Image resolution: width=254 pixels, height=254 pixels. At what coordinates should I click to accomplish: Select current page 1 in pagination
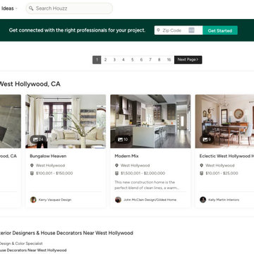(97, 60)
